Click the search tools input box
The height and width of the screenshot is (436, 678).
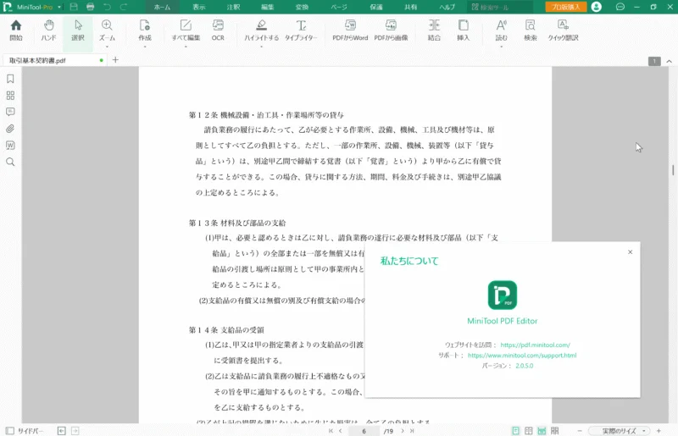click(500, 7)
